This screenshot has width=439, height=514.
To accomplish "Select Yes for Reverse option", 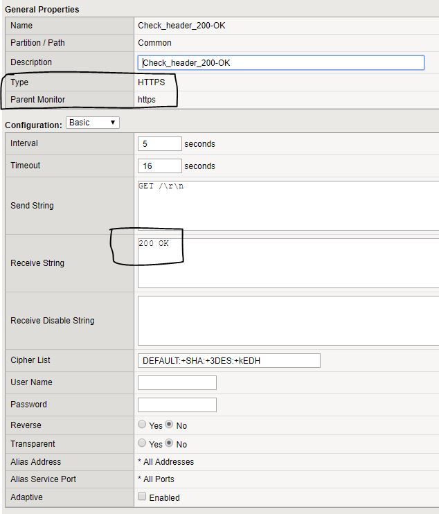I will pyautogui.click(x=142, y=425).
